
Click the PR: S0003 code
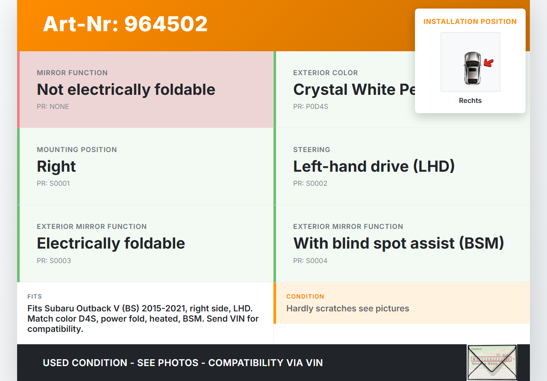54,261
